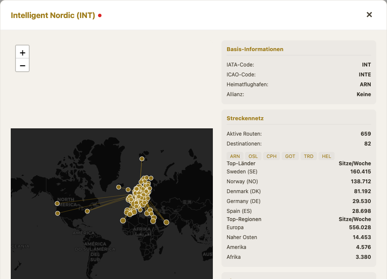Click the Allianz value Keine
The height and width of the screenshot is (279, 387).
[363, 94]
